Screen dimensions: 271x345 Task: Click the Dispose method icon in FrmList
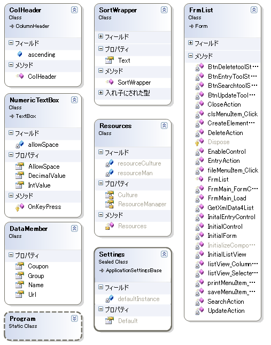(x=199, y=142)
